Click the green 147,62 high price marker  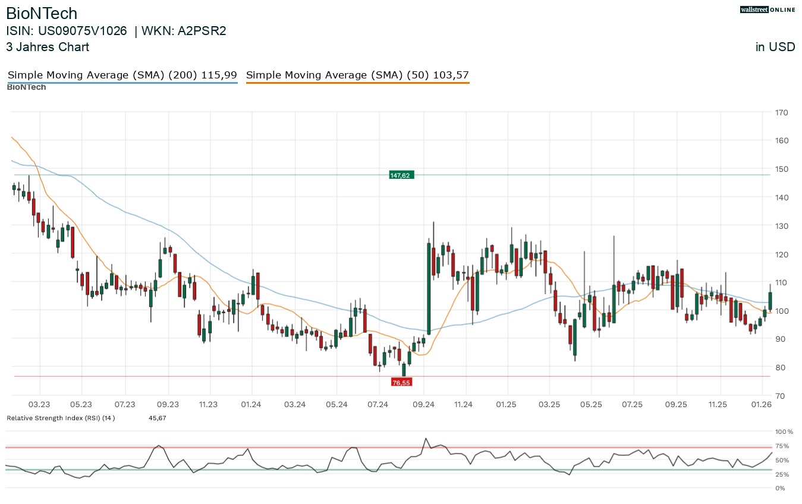click(401, 175)
